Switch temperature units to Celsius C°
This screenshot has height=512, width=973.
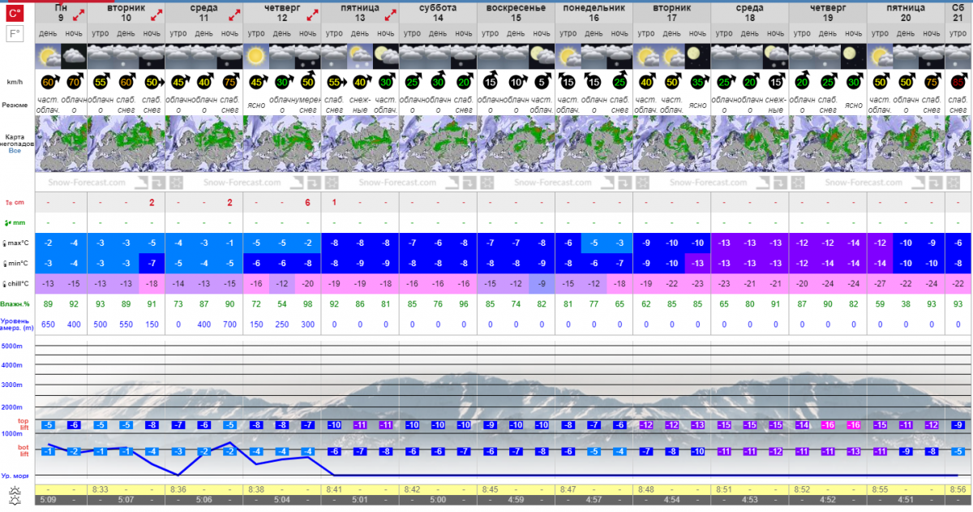tap(15, 14)
